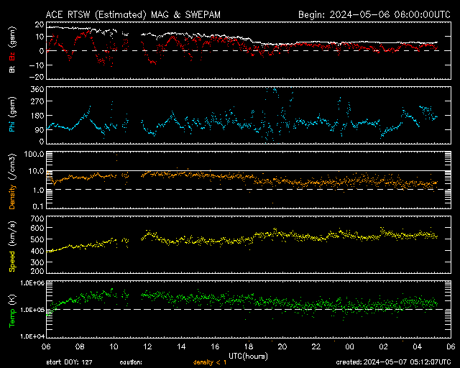Click the cyan Phi axis label

pos(12,126)
